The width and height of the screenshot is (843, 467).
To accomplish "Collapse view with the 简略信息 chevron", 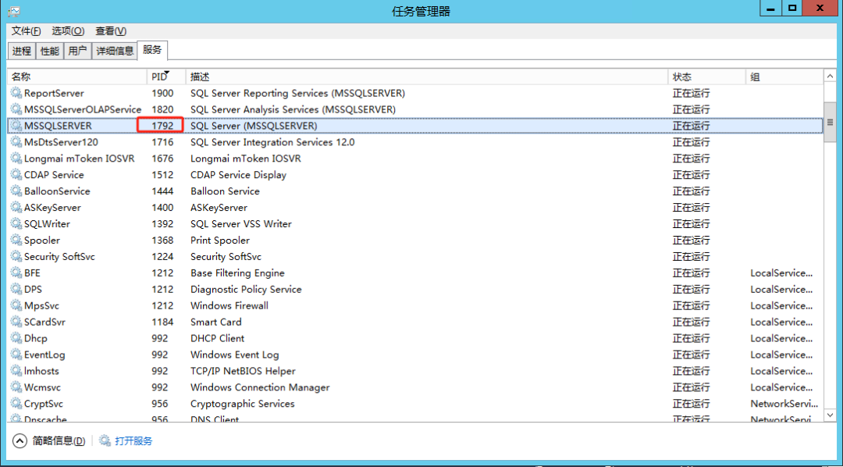I will [20, 440].
